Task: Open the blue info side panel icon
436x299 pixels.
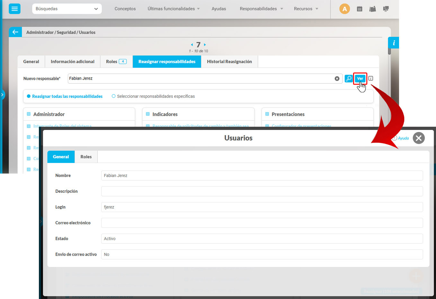Action: (394, 43)
